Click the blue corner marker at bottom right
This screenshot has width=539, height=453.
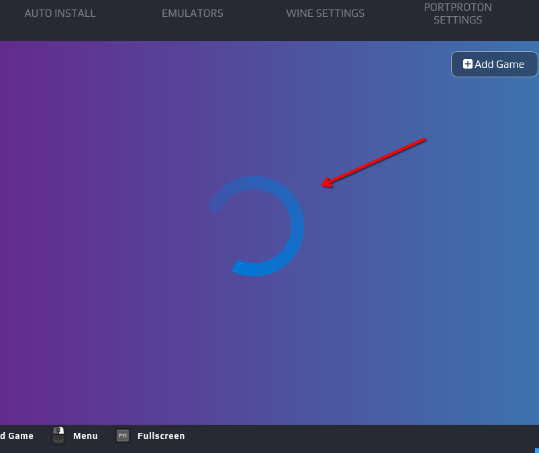coord(536,450)
